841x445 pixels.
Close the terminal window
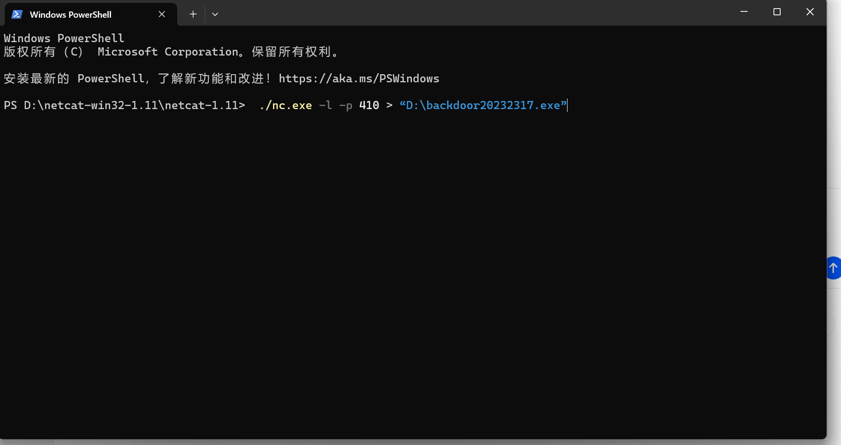point(810,12)
